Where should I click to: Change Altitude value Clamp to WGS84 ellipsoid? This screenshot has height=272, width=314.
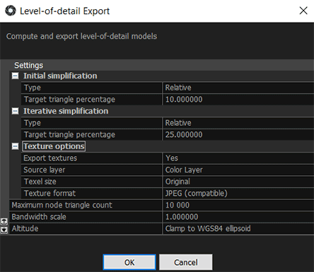[238, 229]
